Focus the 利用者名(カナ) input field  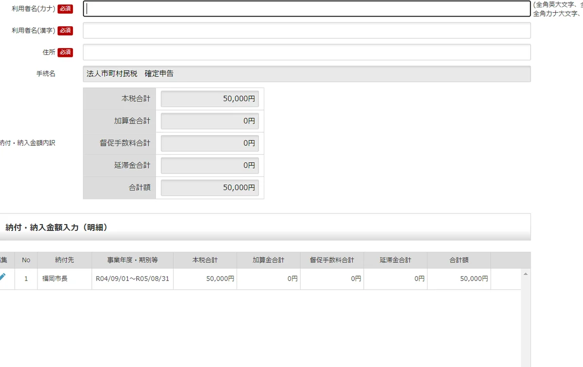coord(307,9)
